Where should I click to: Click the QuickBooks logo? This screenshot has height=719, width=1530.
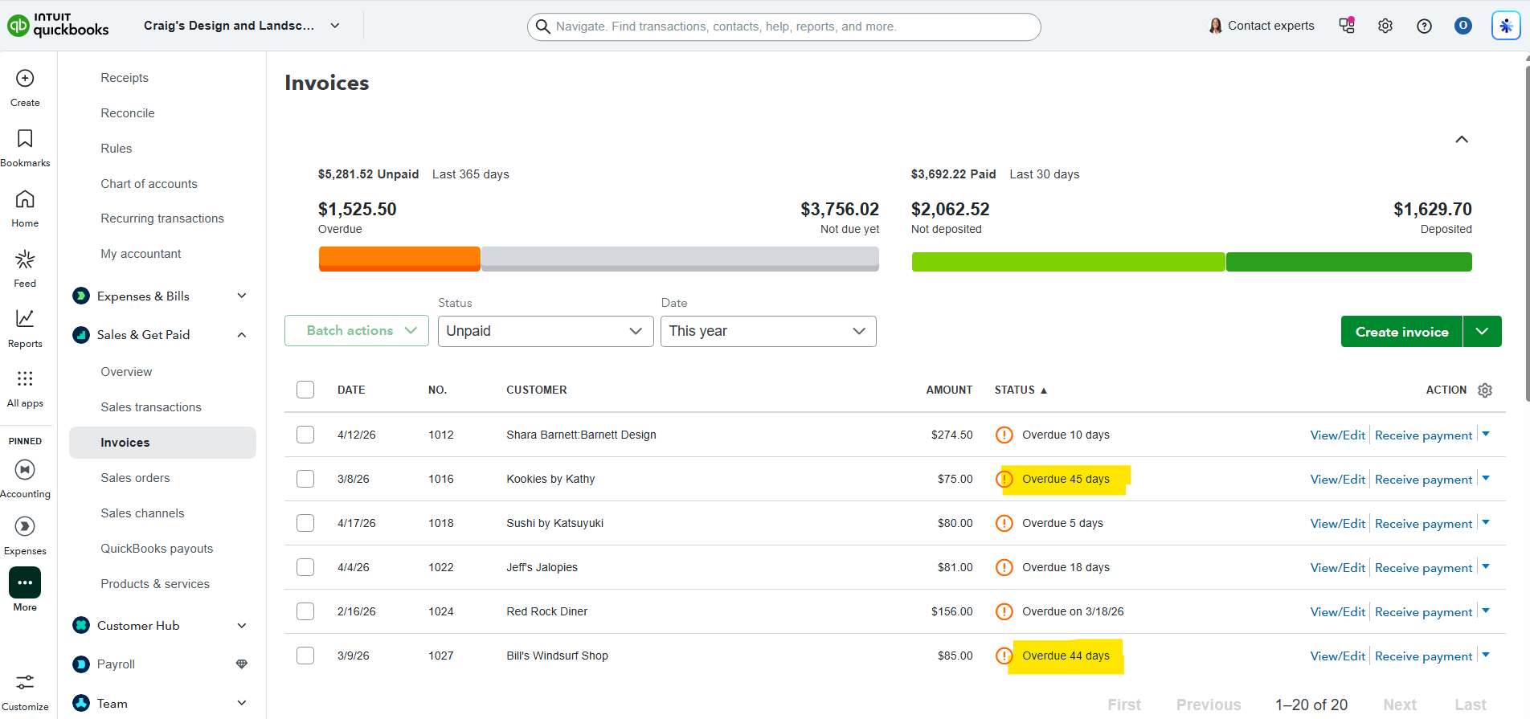coord(58,25)
